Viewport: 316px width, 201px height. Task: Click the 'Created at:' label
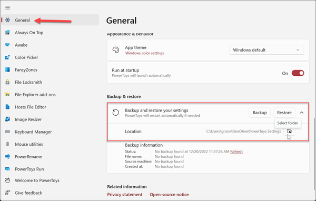tap(134, 166)
